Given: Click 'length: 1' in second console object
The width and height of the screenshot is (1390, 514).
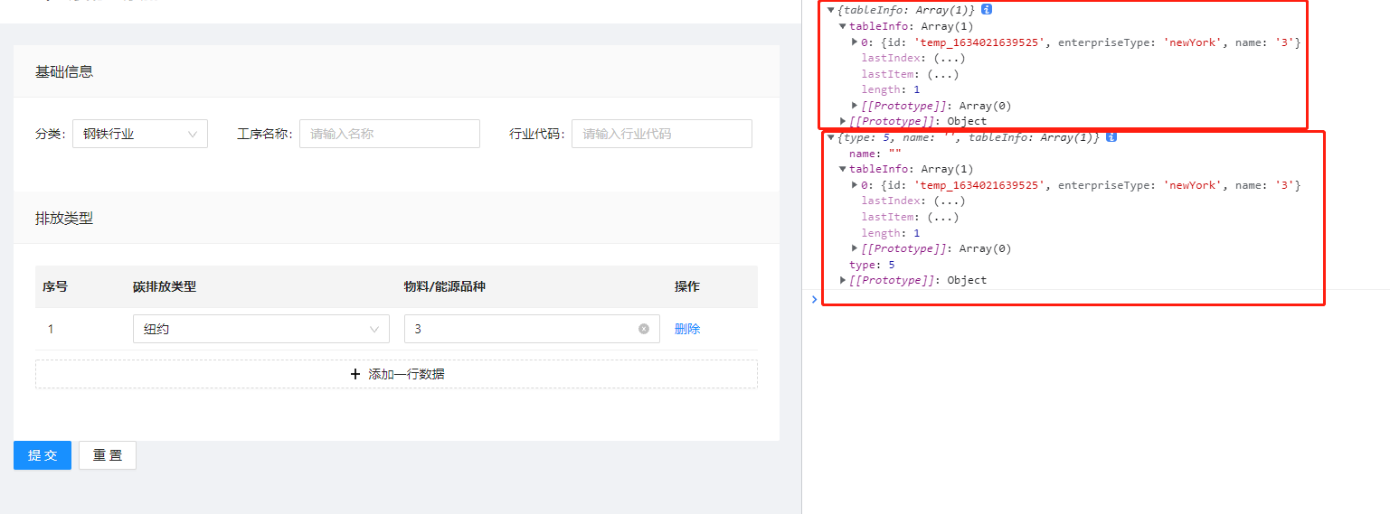Looking at the screenshot, I should coord(891,233).
